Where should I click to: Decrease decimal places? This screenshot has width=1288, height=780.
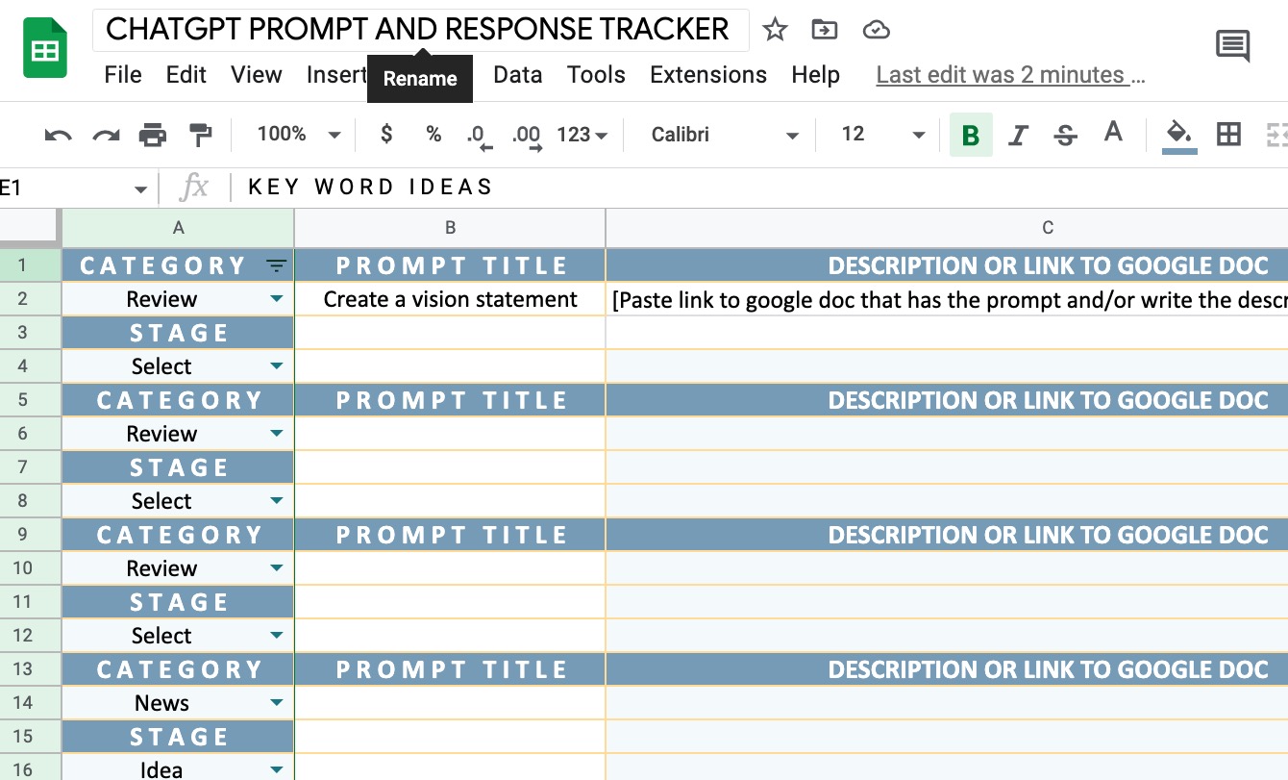[477, 134]
